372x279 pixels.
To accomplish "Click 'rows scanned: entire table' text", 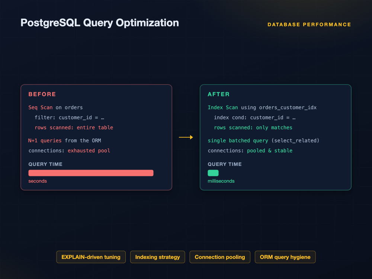I will pos(74,127).
